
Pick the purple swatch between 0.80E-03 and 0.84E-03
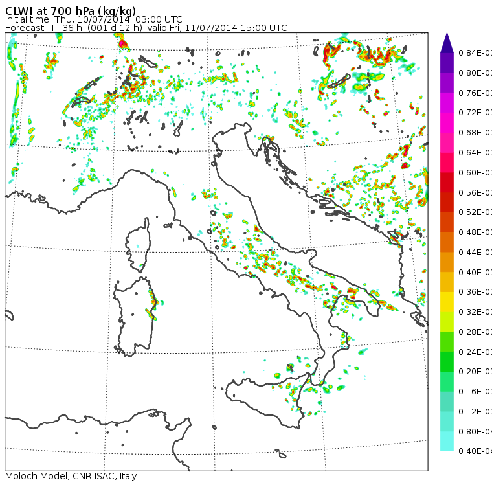(447, 63)
